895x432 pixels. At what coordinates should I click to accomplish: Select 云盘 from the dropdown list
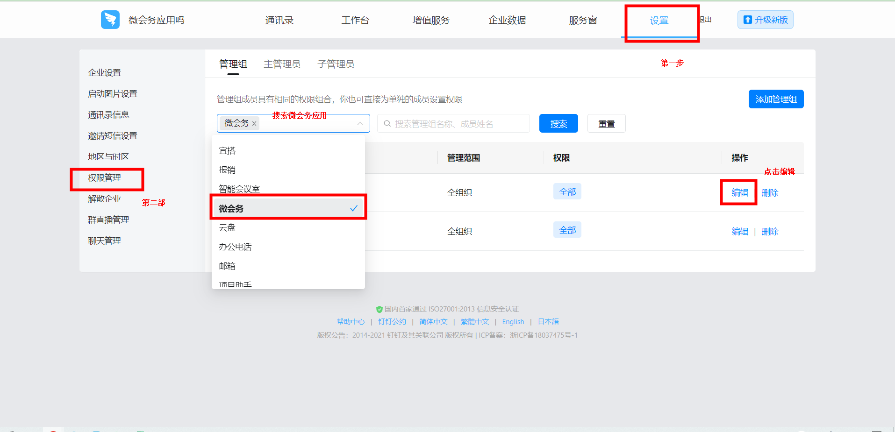[288, 227]
